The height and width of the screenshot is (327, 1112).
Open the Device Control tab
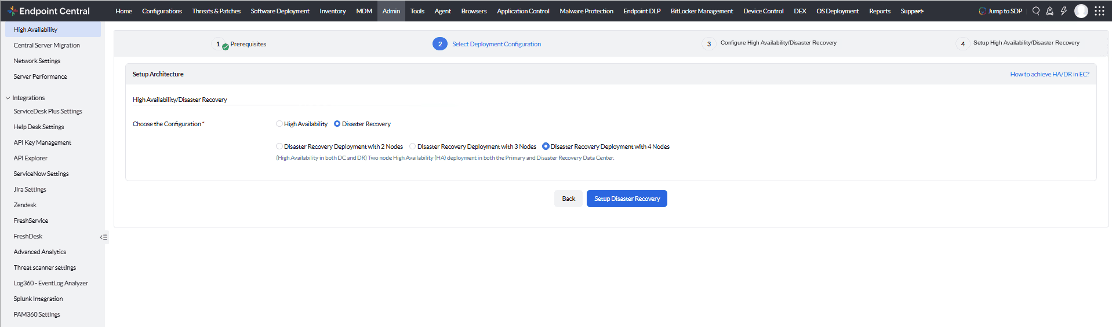[763, 11]
